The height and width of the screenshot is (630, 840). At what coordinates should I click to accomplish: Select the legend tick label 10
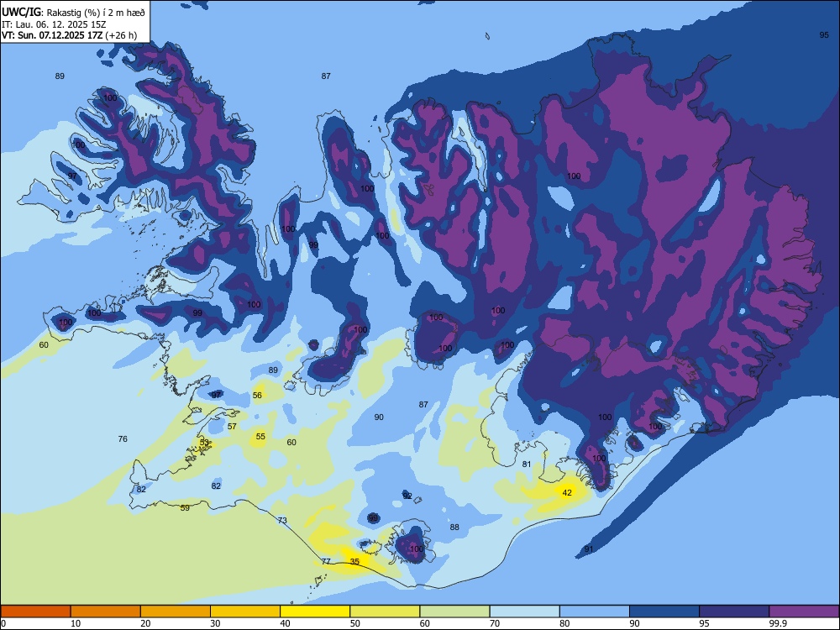[x=76, y=623]
